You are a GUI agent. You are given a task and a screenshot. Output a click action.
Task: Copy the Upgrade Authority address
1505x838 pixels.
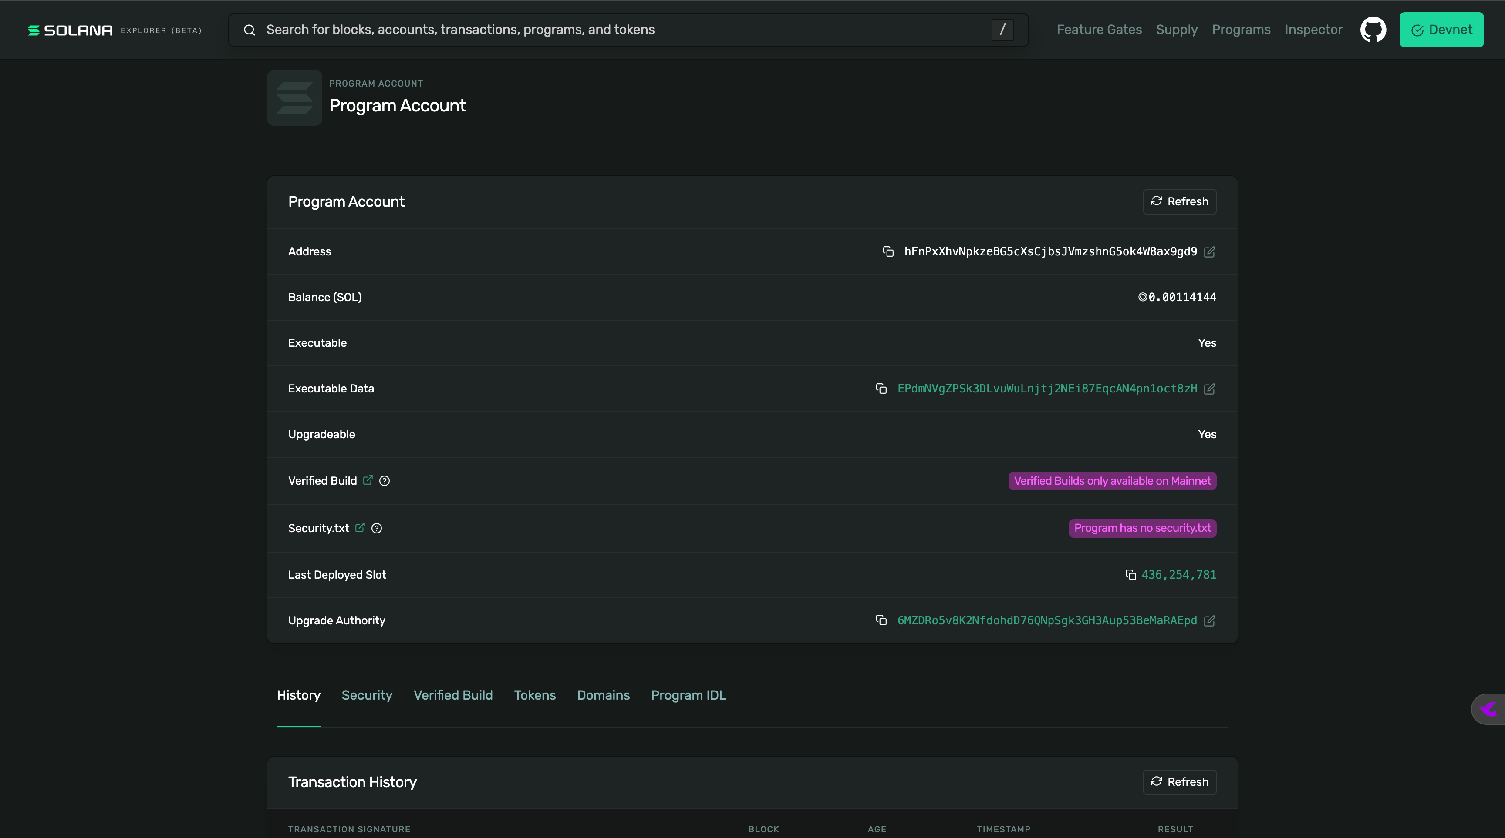coord(881,620)
